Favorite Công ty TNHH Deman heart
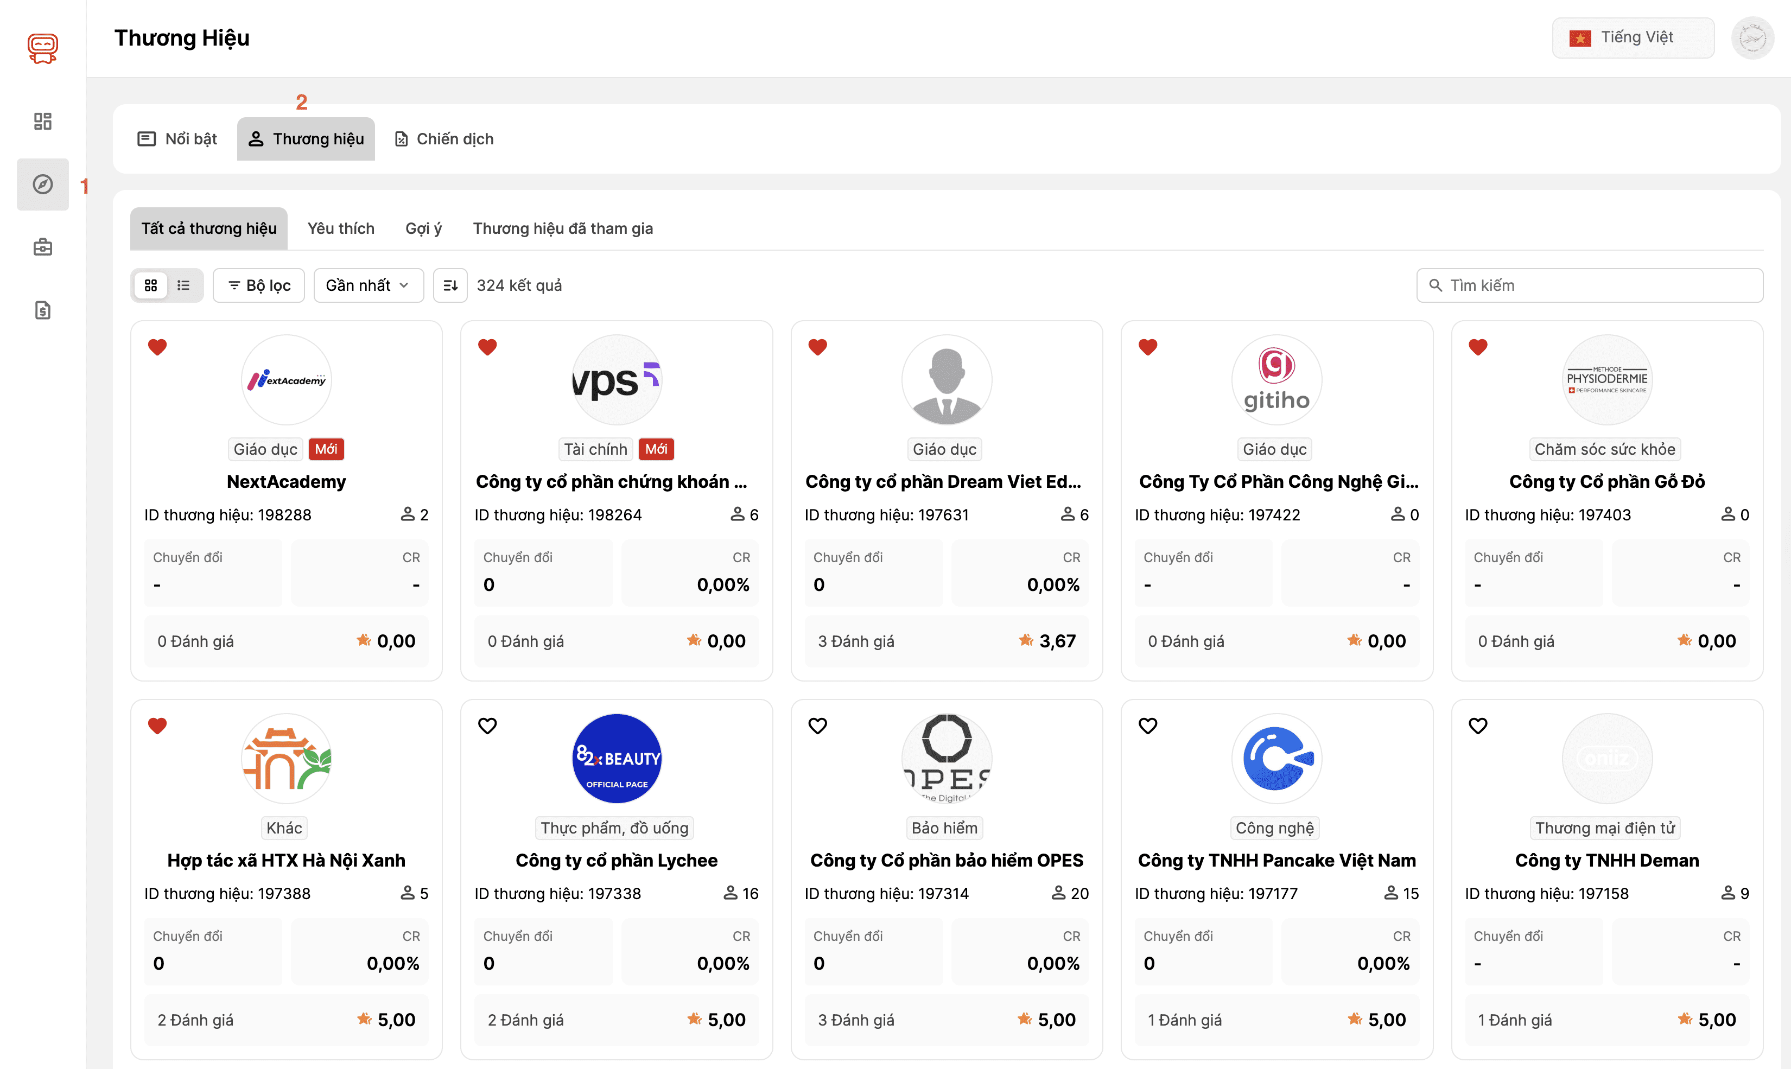1791x1069 pixels. pyautogui.click(x=1478, y=726)
